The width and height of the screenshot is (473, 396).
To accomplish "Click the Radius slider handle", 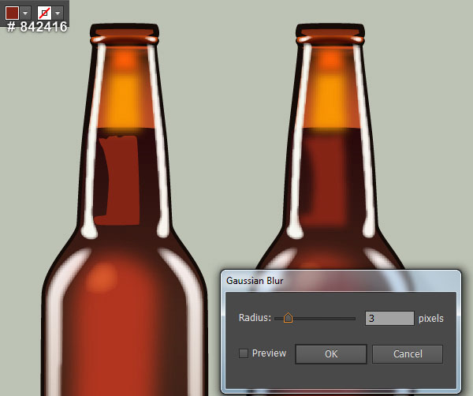I will (288, 318).
